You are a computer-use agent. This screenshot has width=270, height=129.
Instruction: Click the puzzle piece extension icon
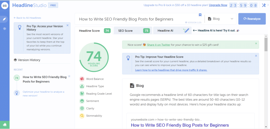coord(5,125)
